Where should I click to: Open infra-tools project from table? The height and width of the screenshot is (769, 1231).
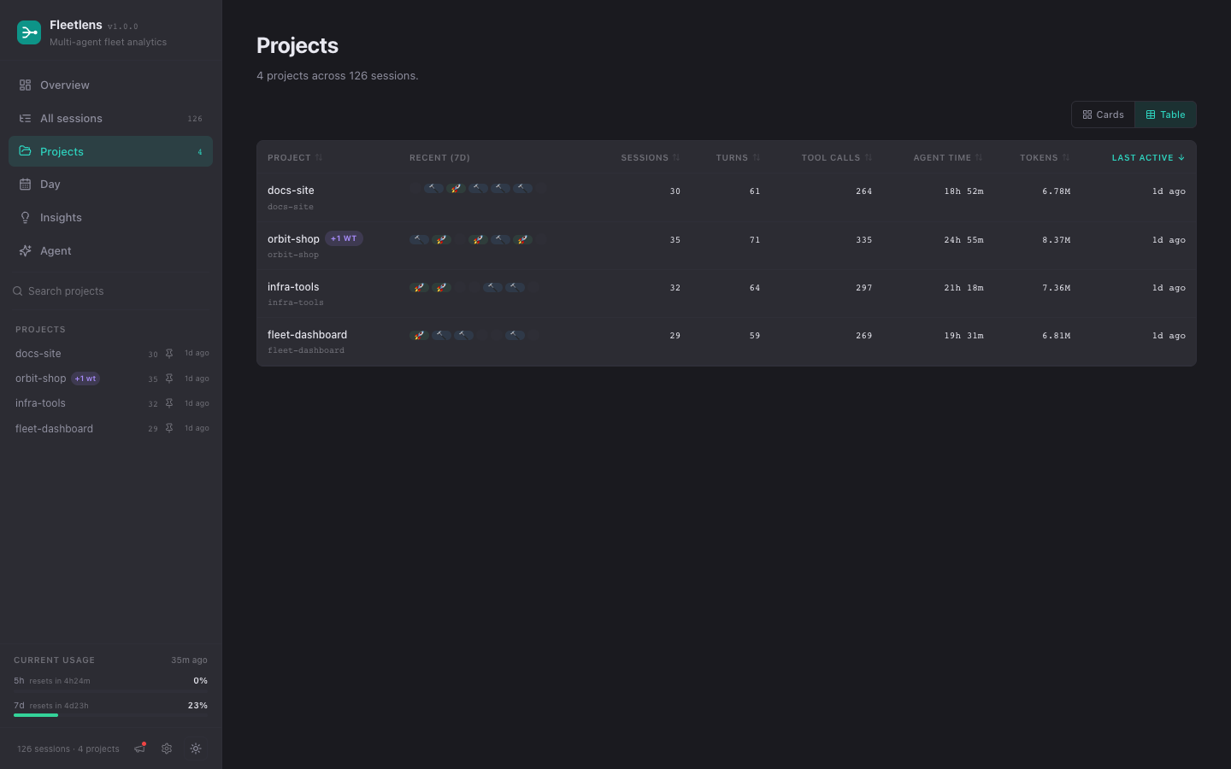coord(293,287)
